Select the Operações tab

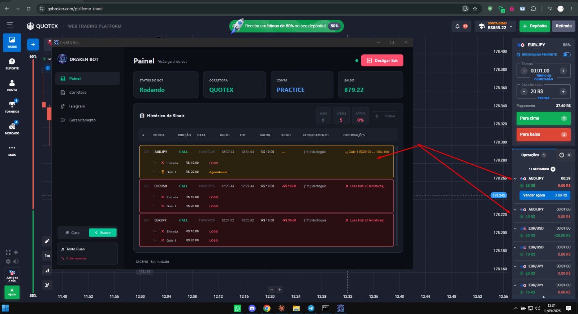tap(534, 155)
